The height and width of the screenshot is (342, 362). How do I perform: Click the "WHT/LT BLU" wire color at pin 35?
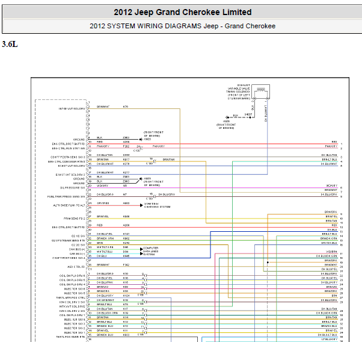click(105, 252)
